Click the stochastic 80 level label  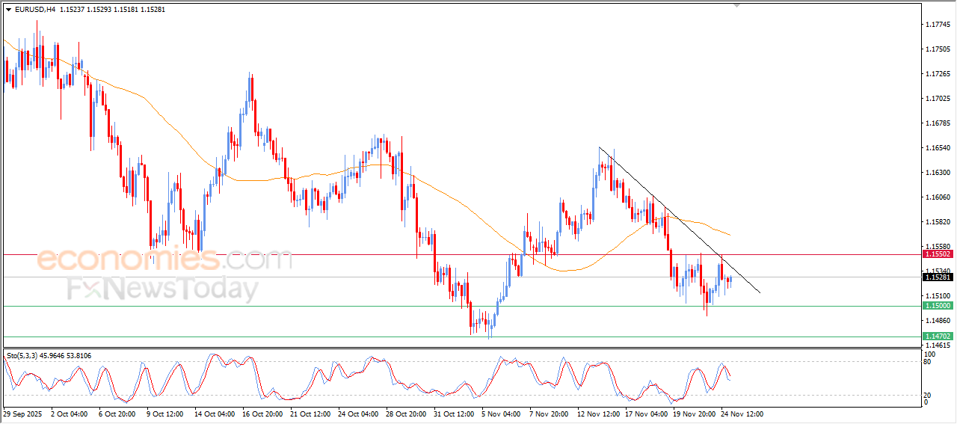(928, 363)
